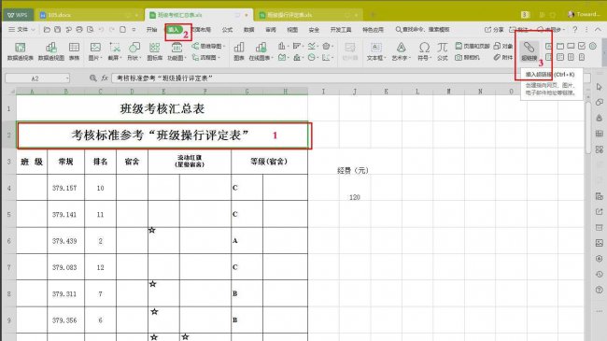Open the Screenshot (截屏) dropdown
This screenshot has width=607, height=341.
(114, 51)
